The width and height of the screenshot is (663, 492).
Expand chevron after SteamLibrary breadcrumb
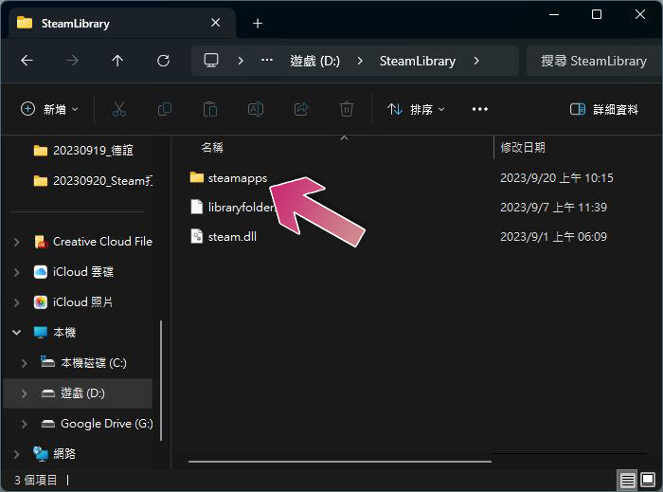pyautogui.click(x=476, y=61)
